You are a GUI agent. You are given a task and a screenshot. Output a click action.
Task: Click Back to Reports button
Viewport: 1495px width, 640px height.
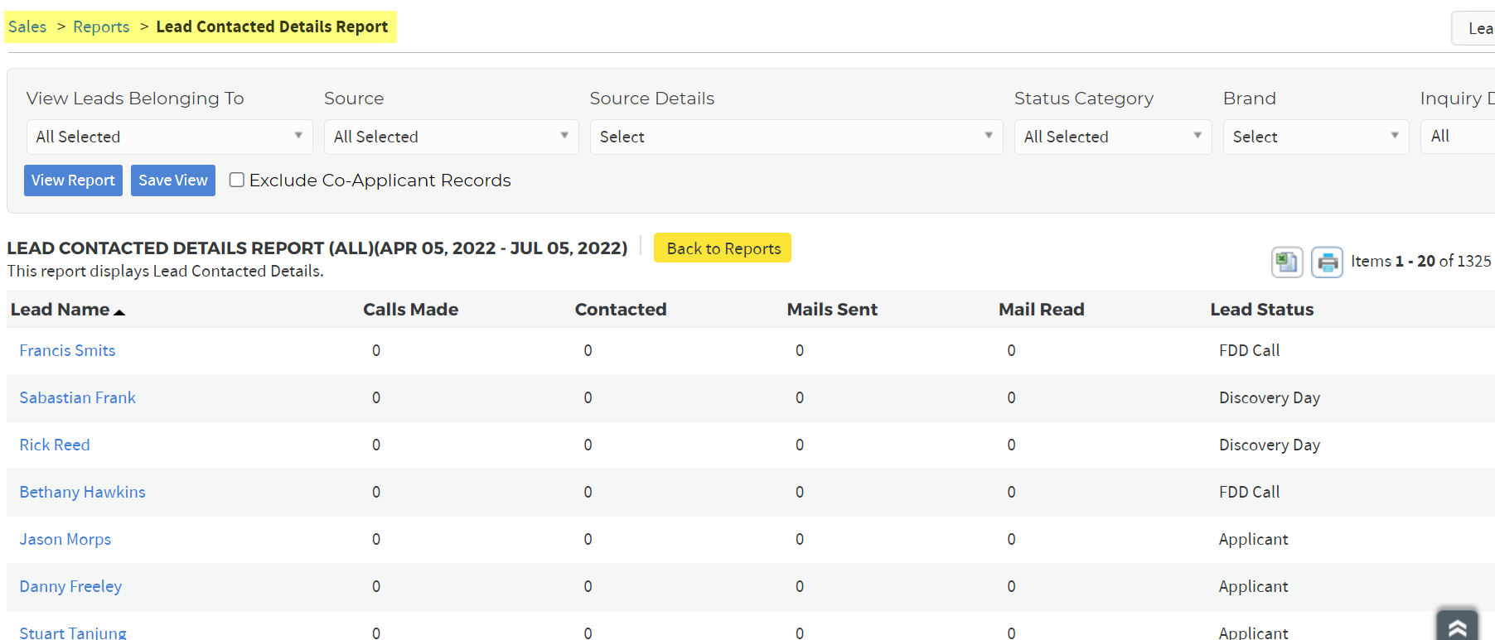[723, 248]
